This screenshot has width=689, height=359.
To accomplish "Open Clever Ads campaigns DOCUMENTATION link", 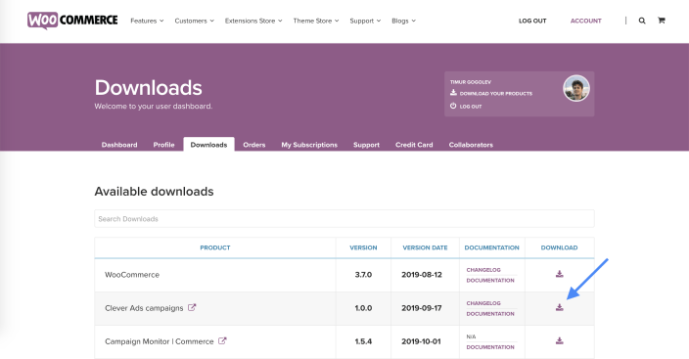I will [490, 314].
